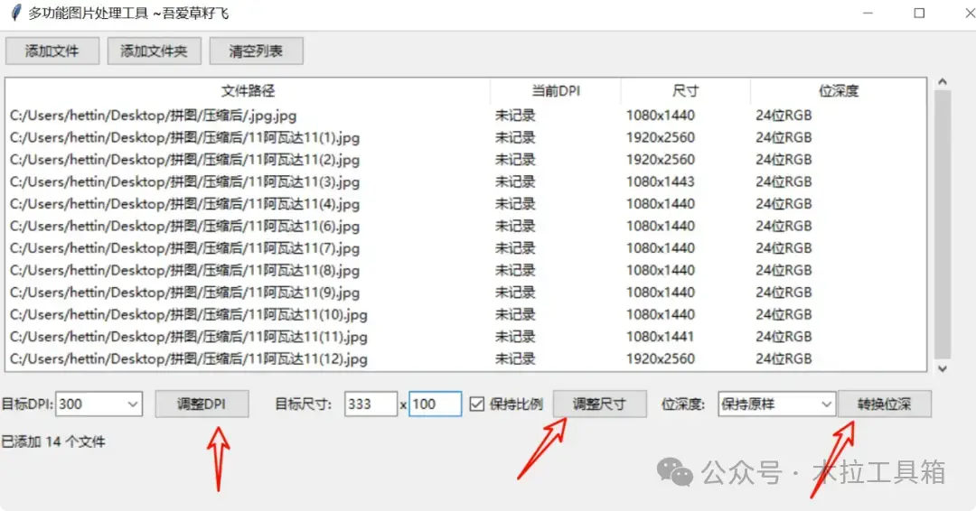Screen dimensions: 976x511
Task: Toggle the 保持比例 checkbox
Action: [477, 404]
